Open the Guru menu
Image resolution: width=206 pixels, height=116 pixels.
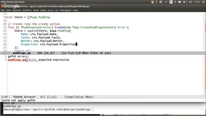tap(51, 10)
